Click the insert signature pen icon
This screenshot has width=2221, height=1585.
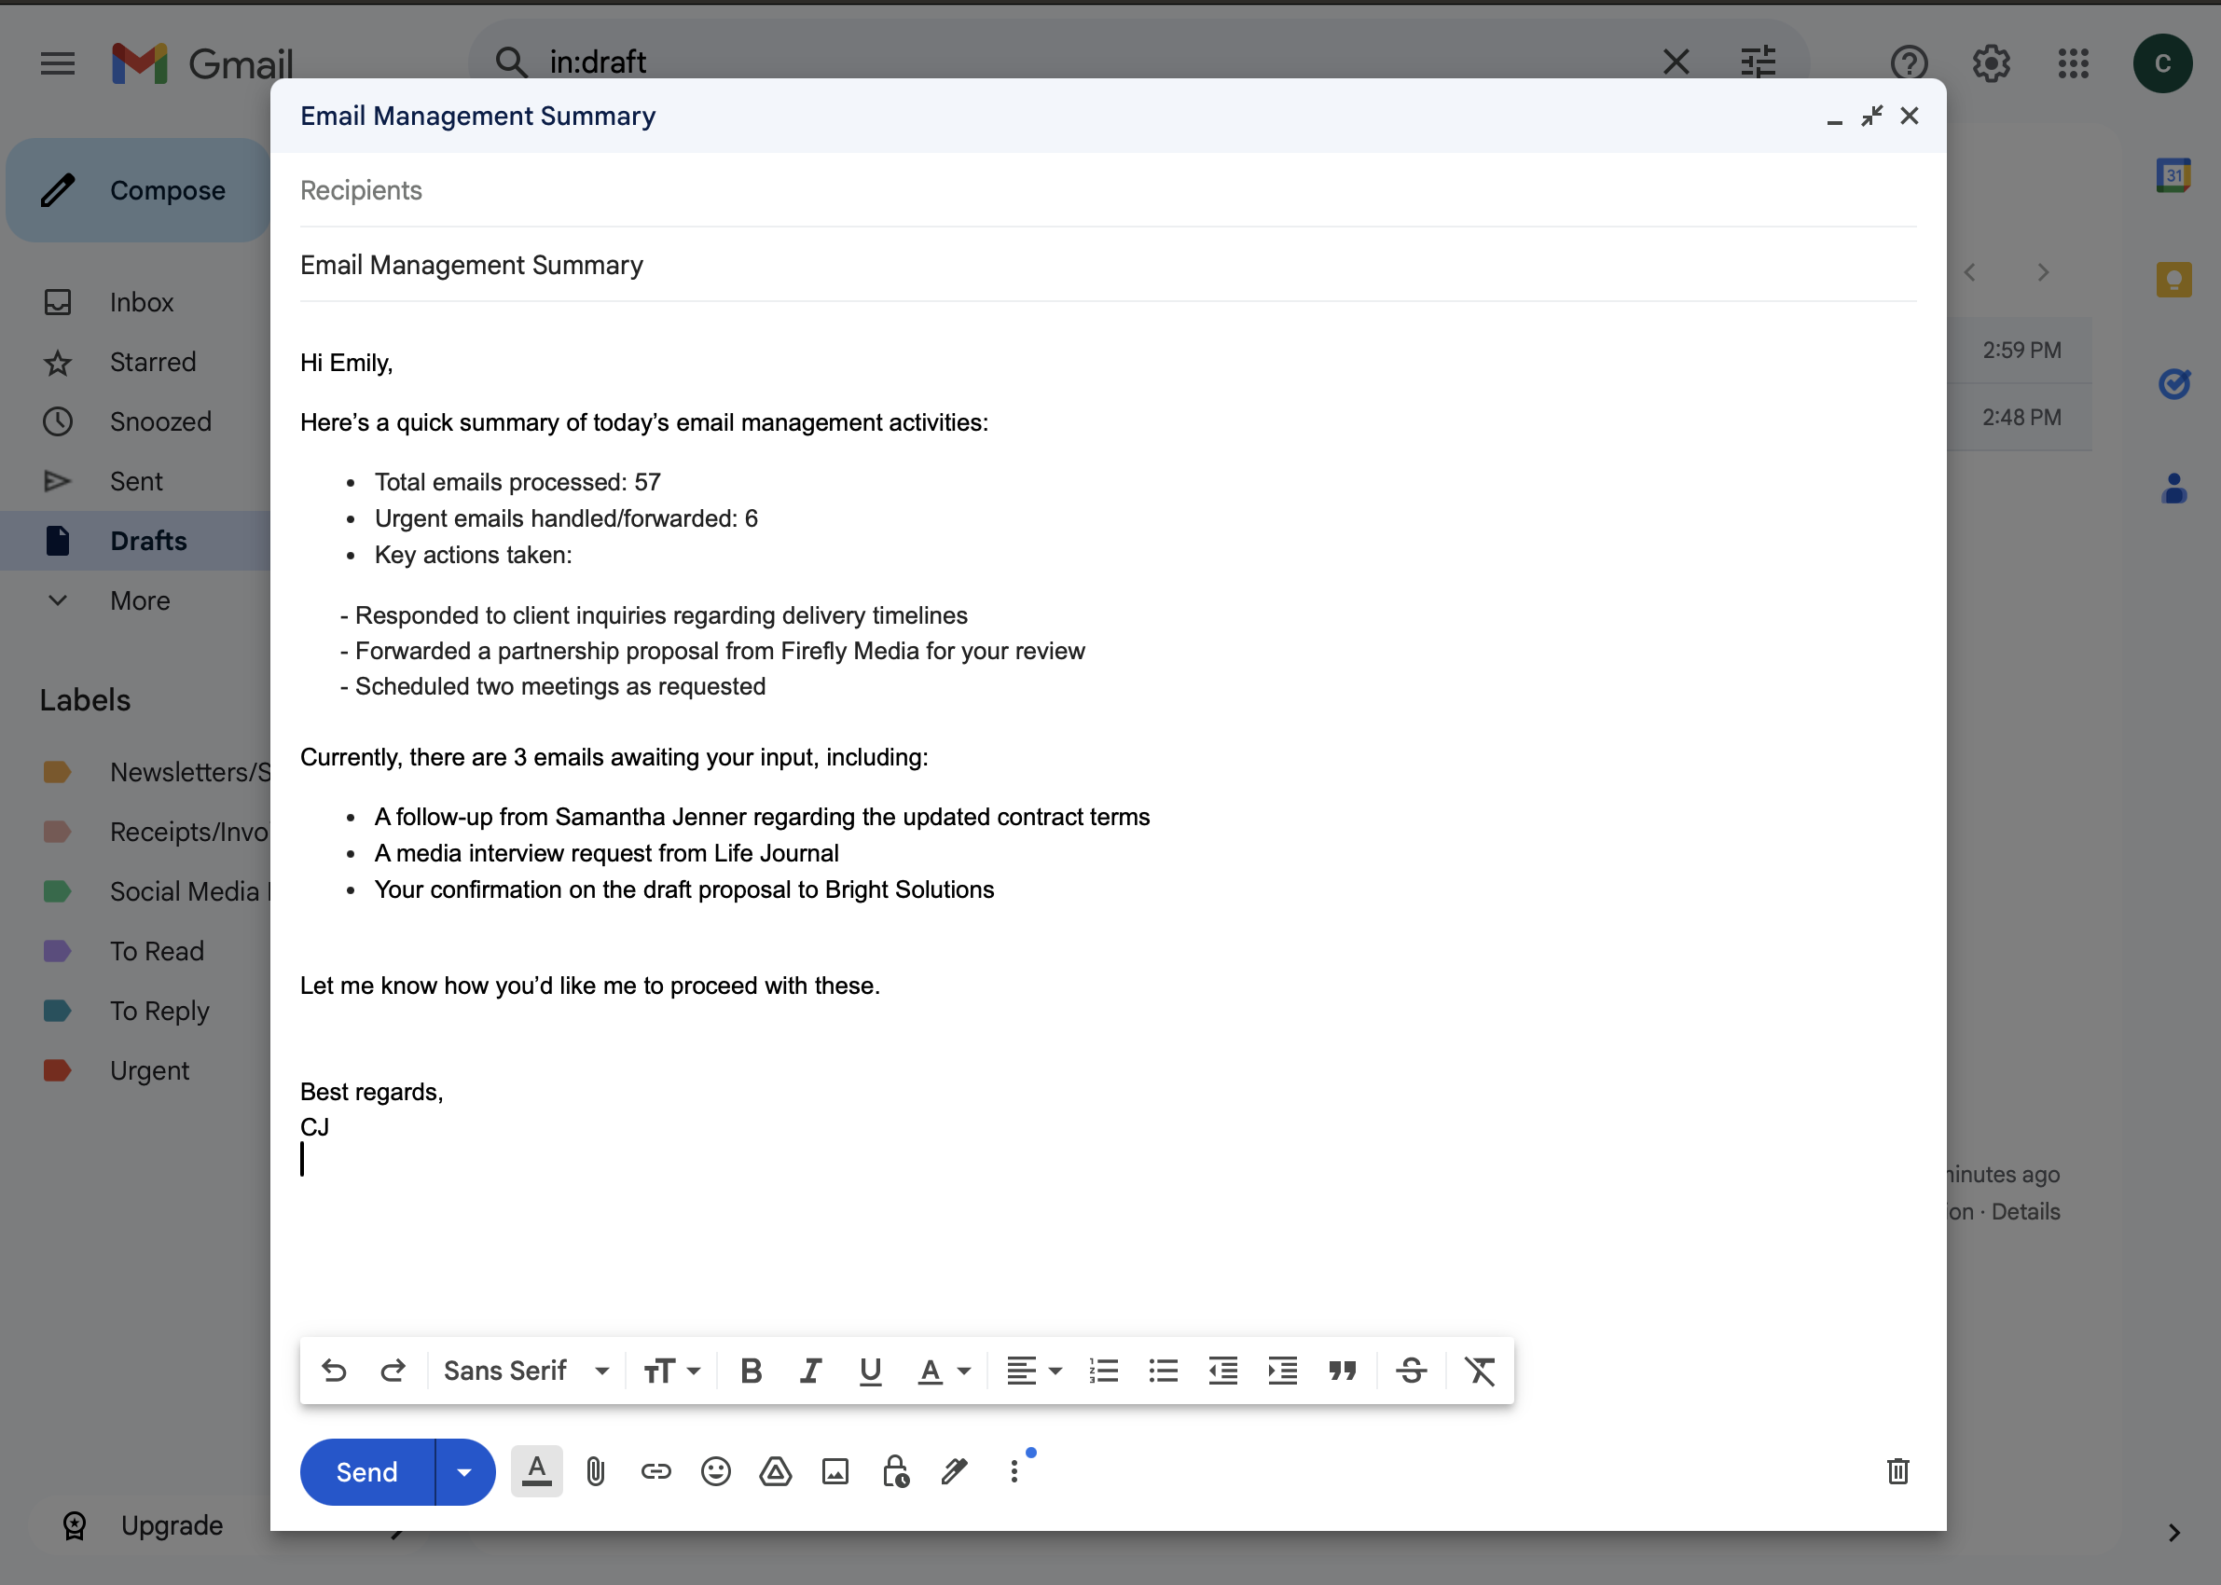(x=955, y=1472)
